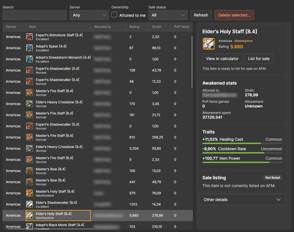The image size is (294, 232).
Task: Click icon of Expert's Shadowcaller with rating 136
Action: point(29,70)
